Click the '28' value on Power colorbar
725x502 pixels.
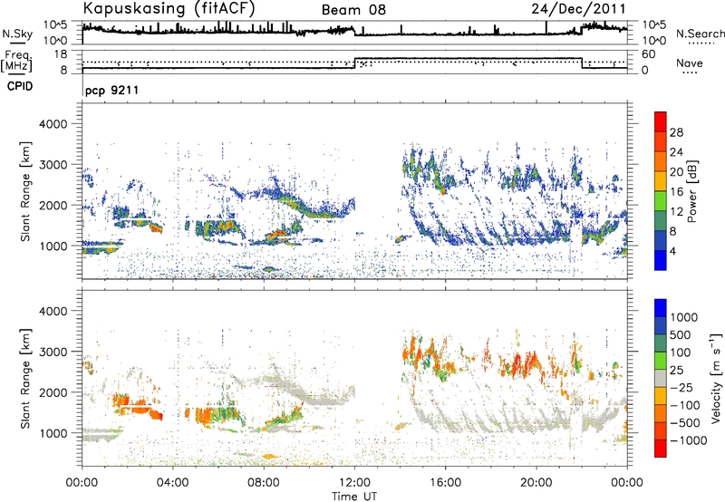click(x=676, y=132)
